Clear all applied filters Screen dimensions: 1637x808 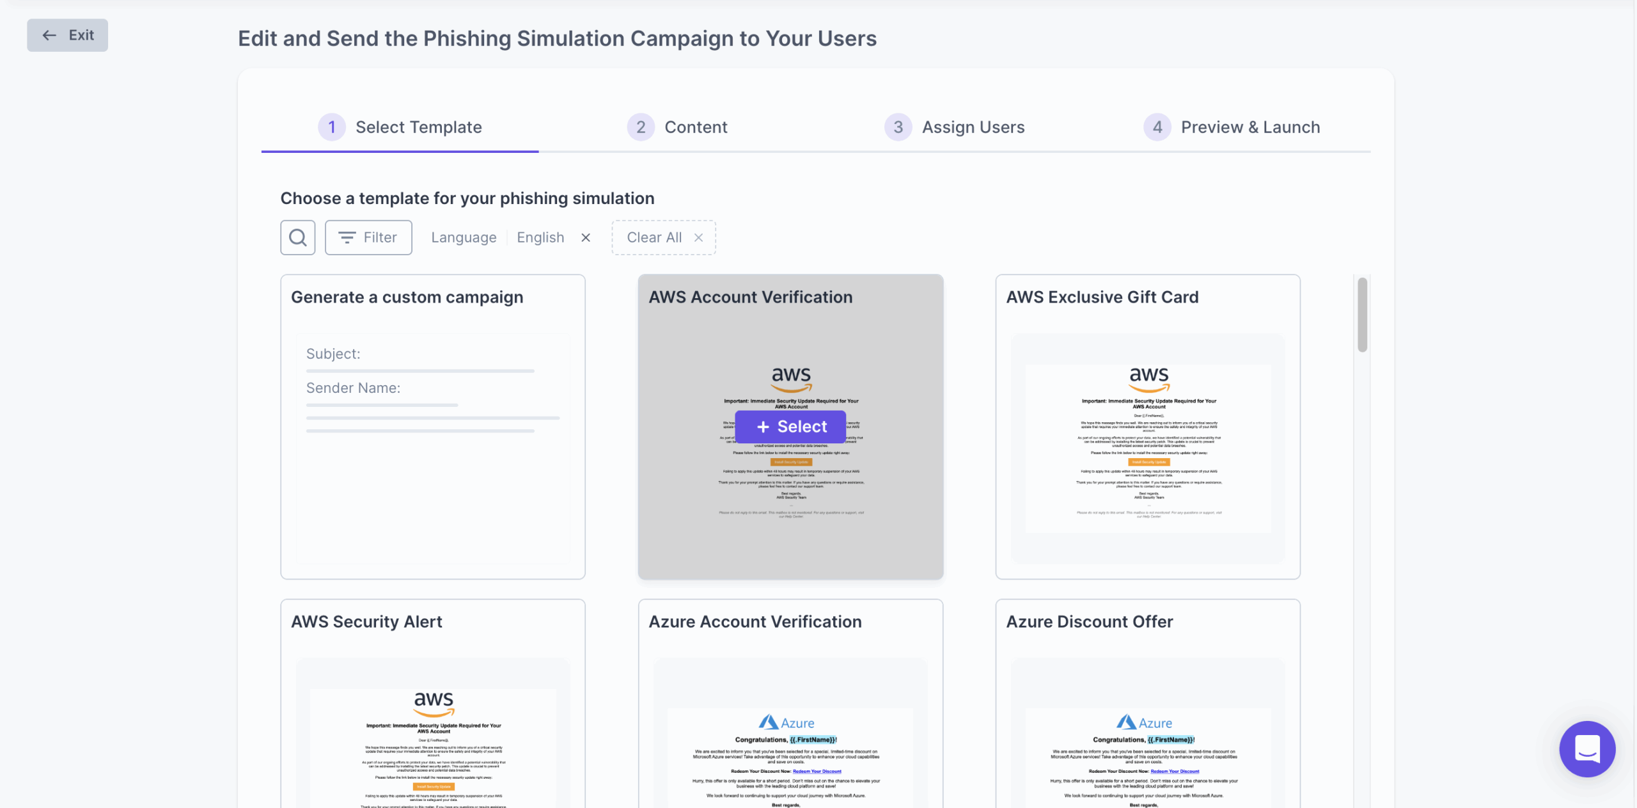pos(663,237)
